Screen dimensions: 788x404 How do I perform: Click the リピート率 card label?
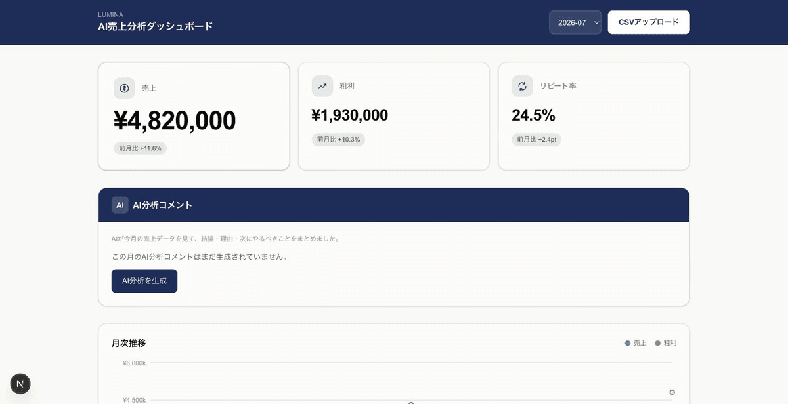pos(558,86)
